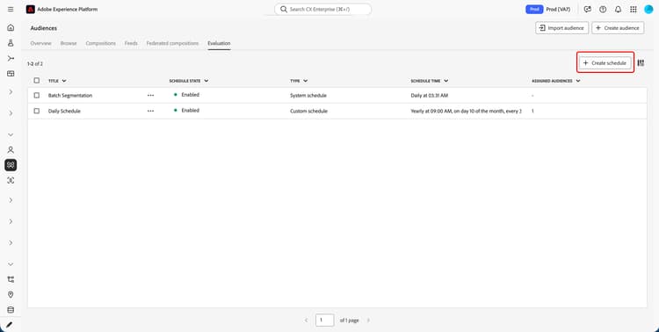This screenshot has height=332, width=659.
Task: Select the highlighted Audiences sidebar icon
Action: [11, 165]
